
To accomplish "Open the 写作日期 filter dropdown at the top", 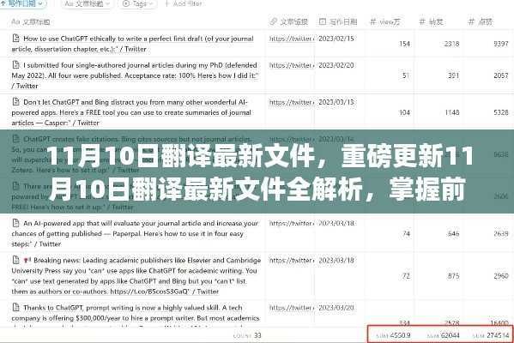I will click(22, 3).
